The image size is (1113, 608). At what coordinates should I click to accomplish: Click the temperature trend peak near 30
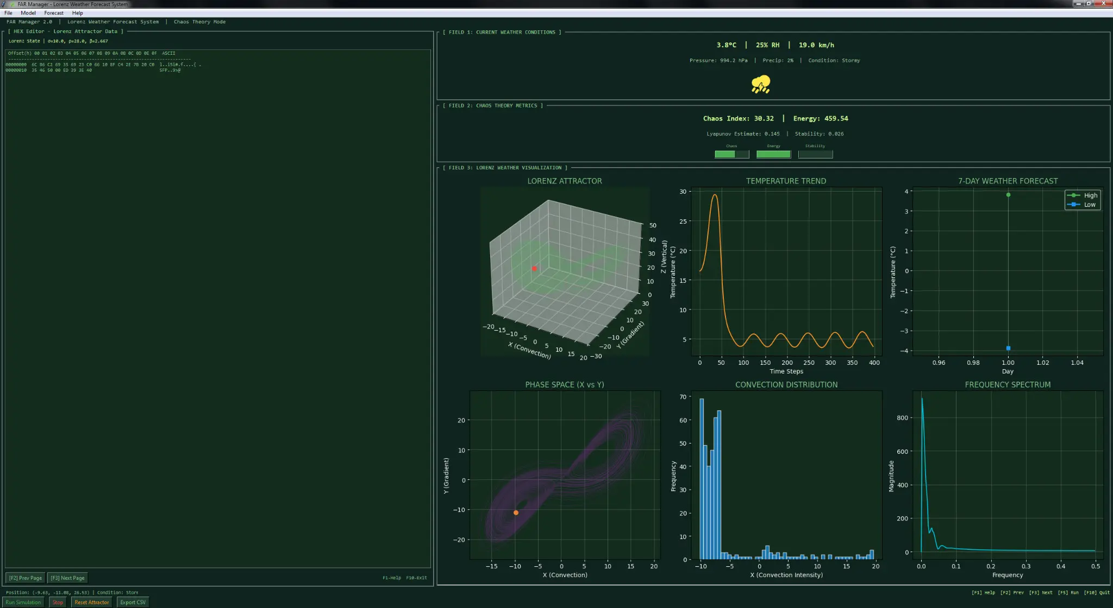pyautogui.click(x=715, y=195)
